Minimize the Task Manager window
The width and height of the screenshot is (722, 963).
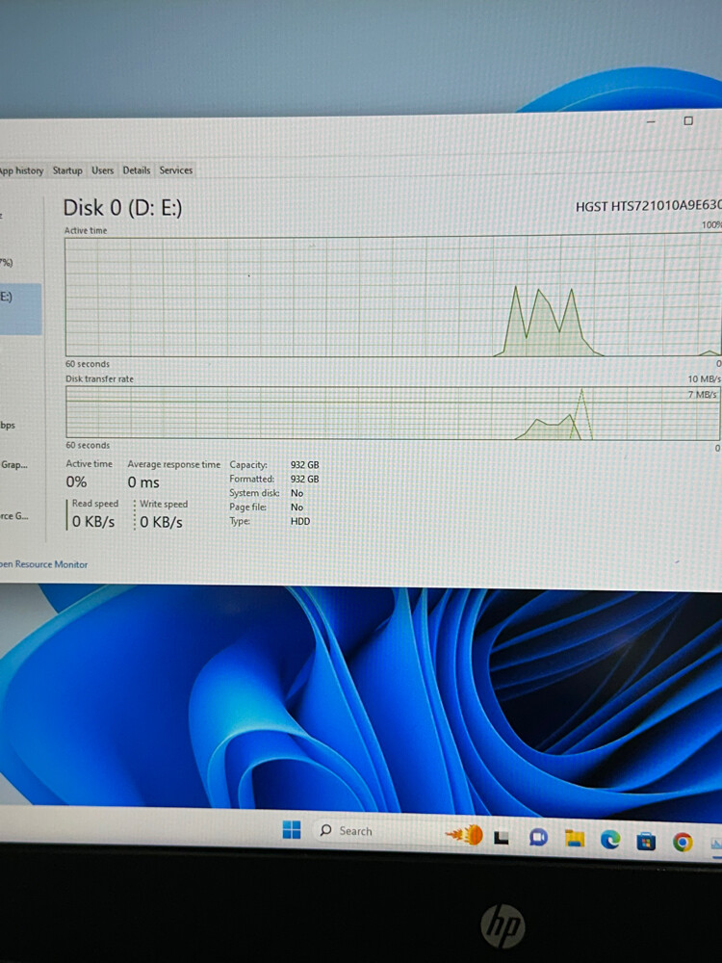point(651,121)
